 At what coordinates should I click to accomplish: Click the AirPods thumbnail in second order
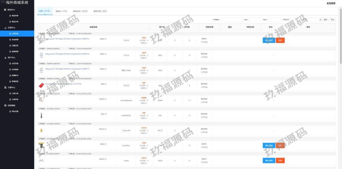click(x=41, y=55)
